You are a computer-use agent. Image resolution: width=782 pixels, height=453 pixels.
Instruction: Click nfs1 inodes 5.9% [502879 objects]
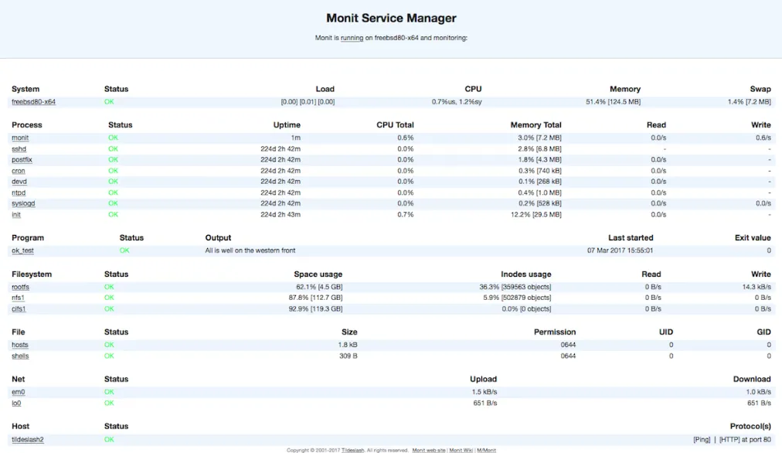517,298
